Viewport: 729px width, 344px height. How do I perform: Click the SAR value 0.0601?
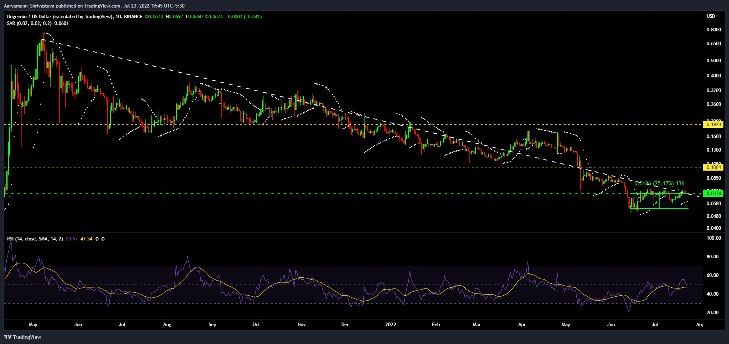tap(62, 23)
